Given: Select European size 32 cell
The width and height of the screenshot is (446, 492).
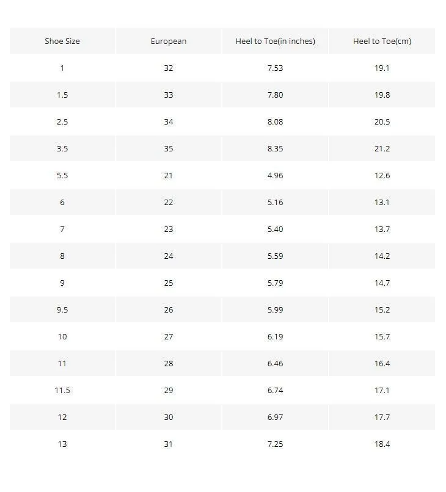Looking at the screenshot, I should coord(169,68).
